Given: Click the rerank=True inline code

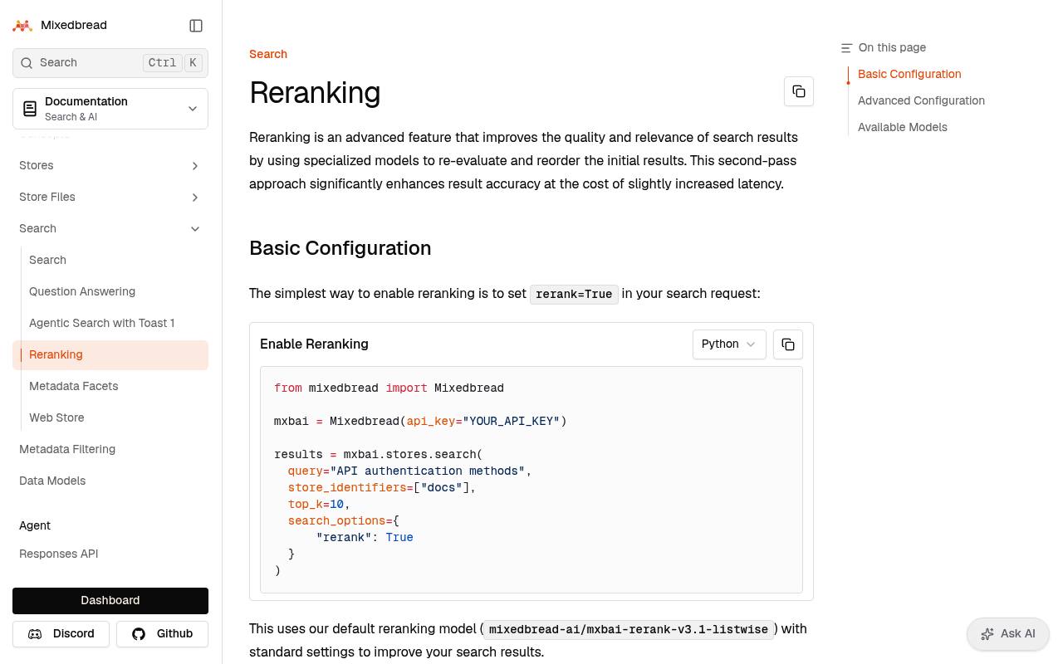Looking at the screenshot, I should click(574, 295).
